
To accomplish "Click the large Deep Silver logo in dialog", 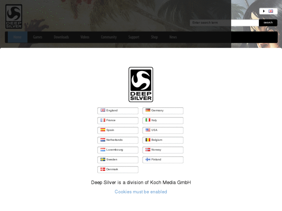I will 141,84.
